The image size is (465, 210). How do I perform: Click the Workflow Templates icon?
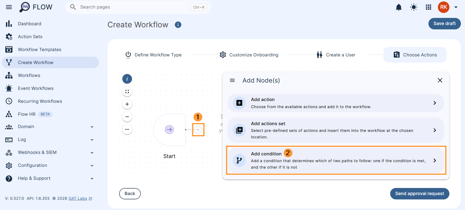9,49
